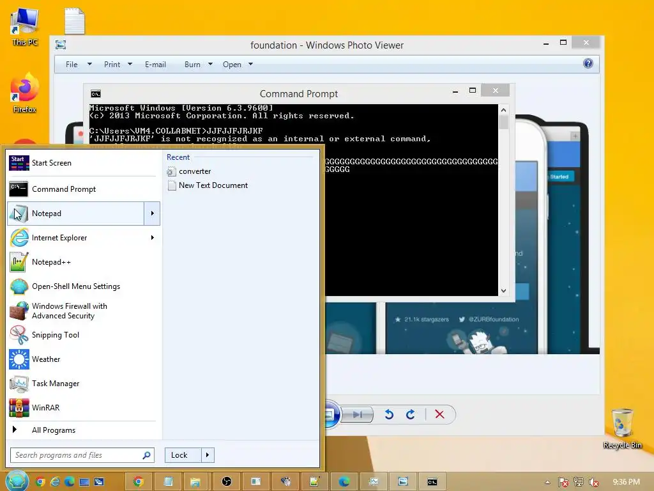Open File Explorer from the taskbar

click(x=195, y=482)
